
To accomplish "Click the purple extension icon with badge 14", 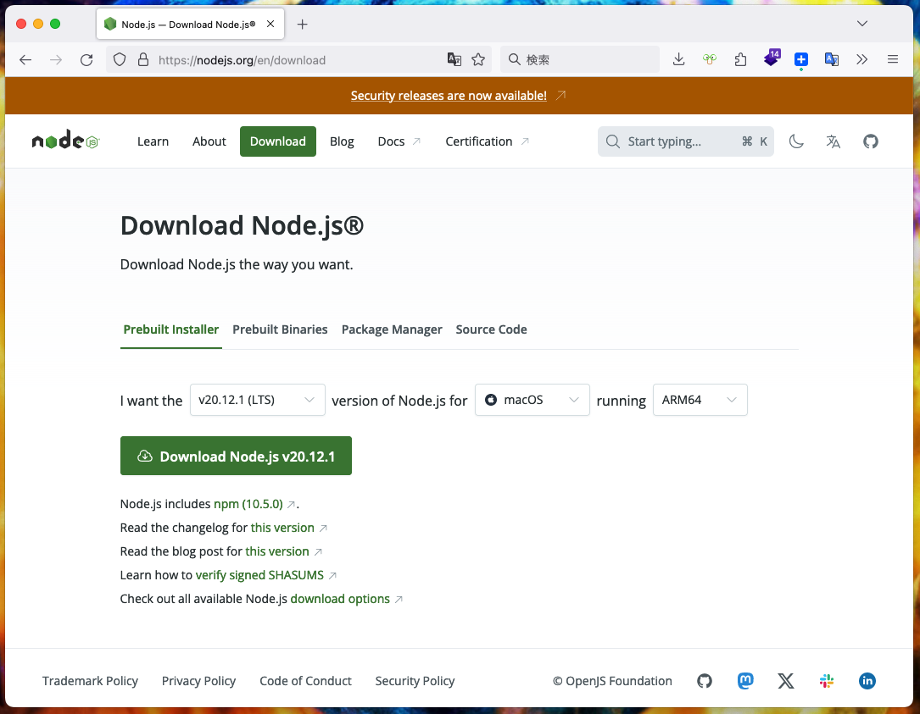I will 771,58.
